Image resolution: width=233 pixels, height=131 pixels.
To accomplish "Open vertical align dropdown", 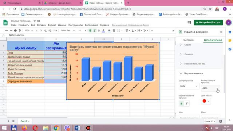I will tap(134, 31).
